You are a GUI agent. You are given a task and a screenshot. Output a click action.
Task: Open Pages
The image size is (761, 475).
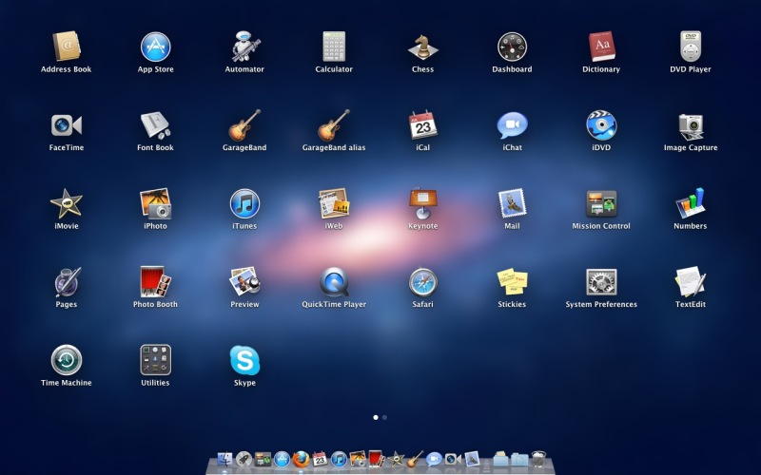pos(67,282)
